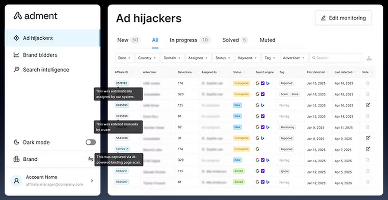
Task: Click the Scam tag
Action: [x=284, y=94]
